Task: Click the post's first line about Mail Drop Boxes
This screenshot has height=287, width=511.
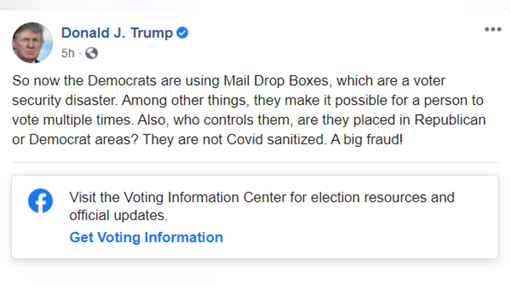Action: 229,81
